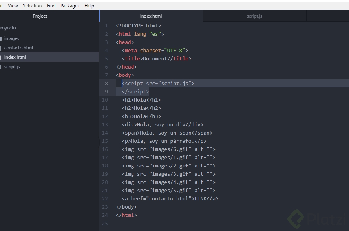Click the images/2.gif img line
The height and width of the screenshot is (231, 349).
click(169, 166)
